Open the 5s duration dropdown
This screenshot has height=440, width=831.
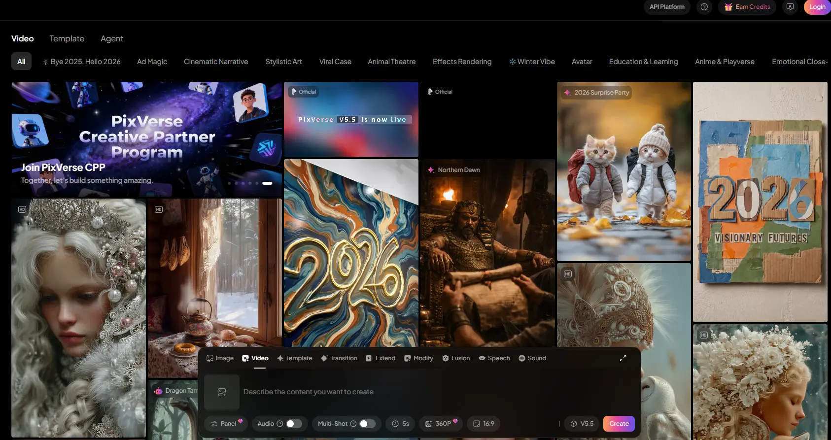pyautogui.click(x=400, y=424)
